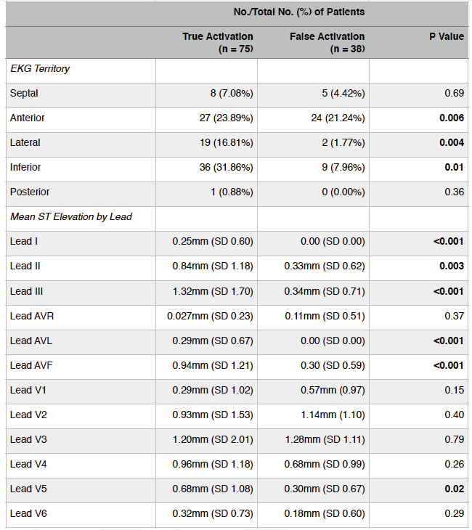Select the No./Total No. (%) of Patients header
Viewport: 472px width, 530px height.
click(299, 12)
